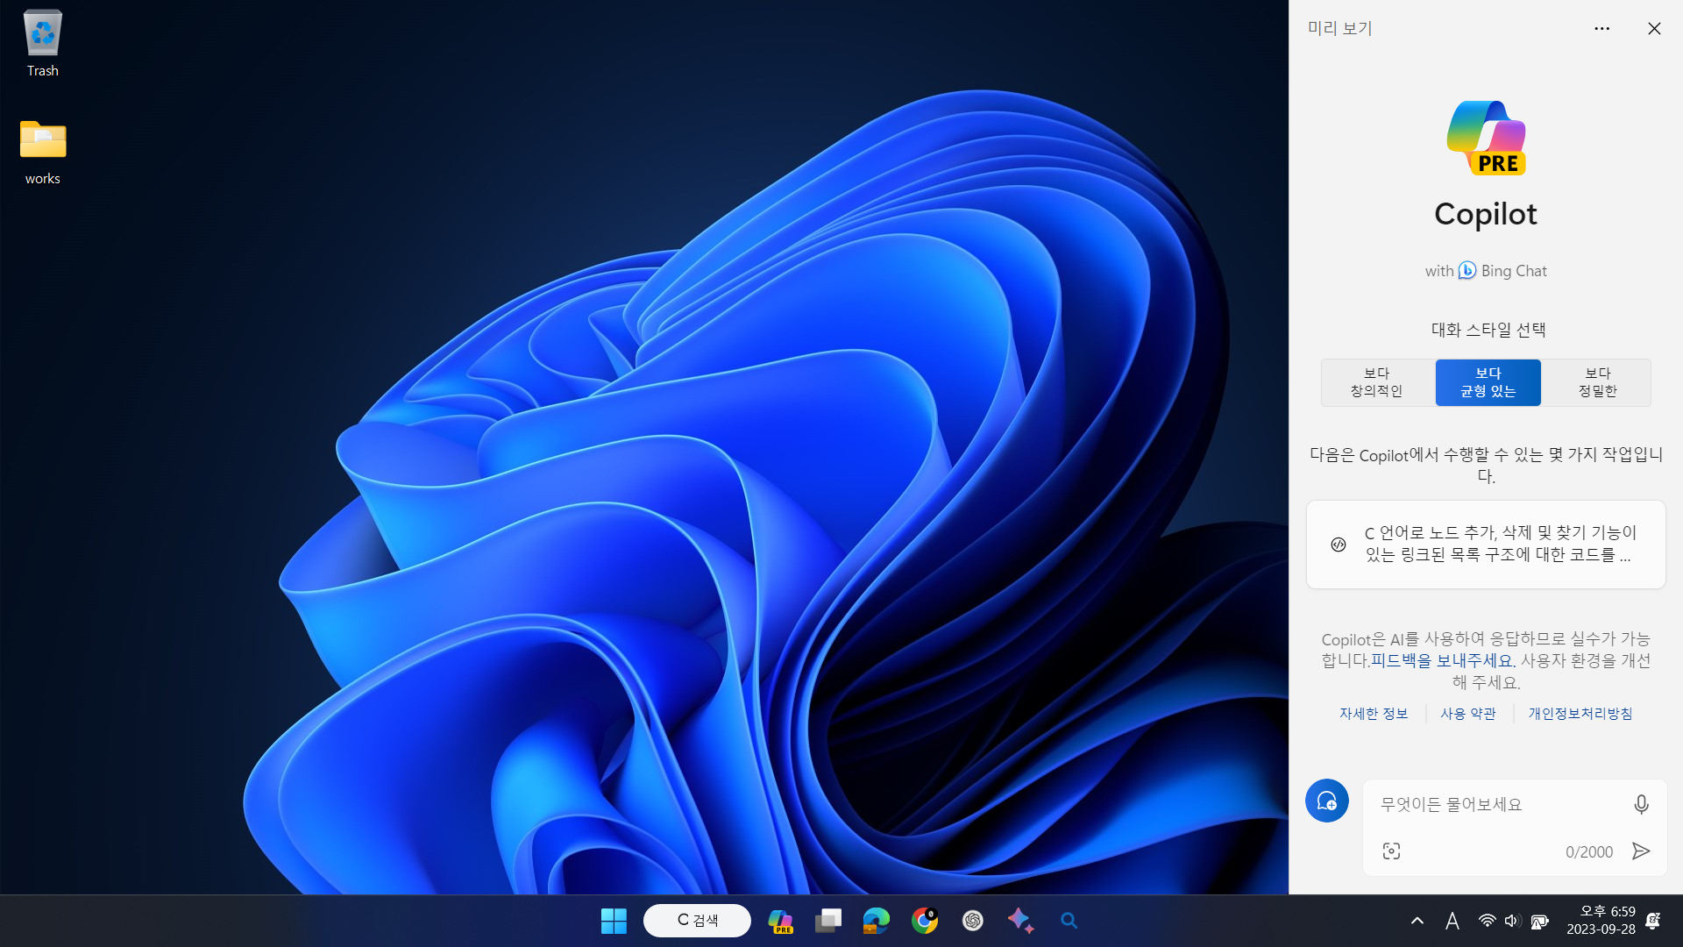
Task: Click the send message arrow icon
Action: click(x=1641, y=851)
